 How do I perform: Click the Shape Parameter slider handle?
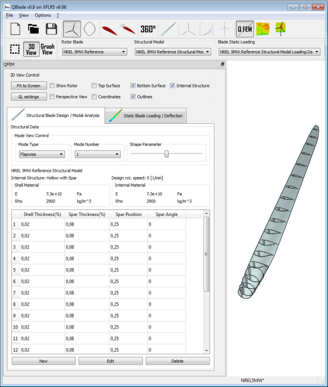tap(167, 154)
